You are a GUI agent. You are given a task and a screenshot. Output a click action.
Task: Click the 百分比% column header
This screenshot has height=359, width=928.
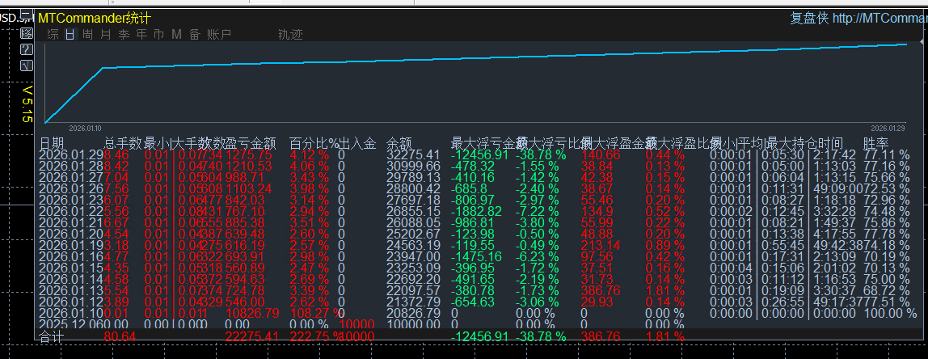[314, 143]
